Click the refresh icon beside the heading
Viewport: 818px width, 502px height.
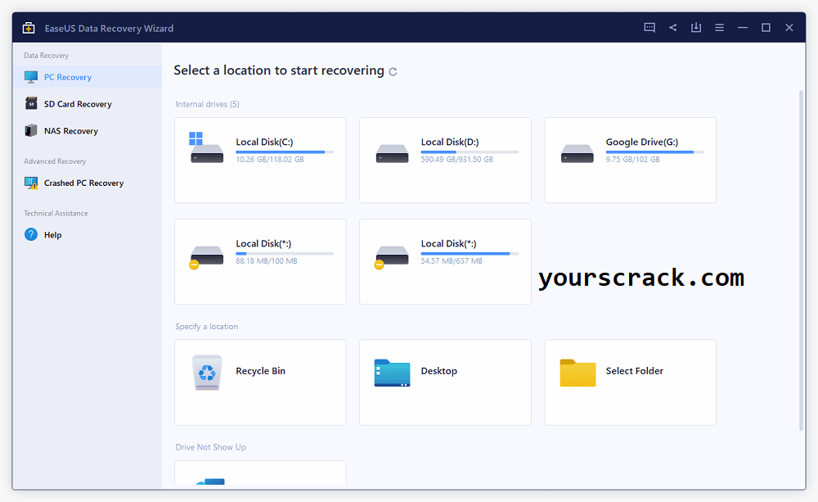coord(393,71)
